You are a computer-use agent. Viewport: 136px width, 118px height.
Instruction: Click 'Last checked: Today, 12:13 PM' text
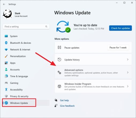pyautogui.click(x=89, y=29)
